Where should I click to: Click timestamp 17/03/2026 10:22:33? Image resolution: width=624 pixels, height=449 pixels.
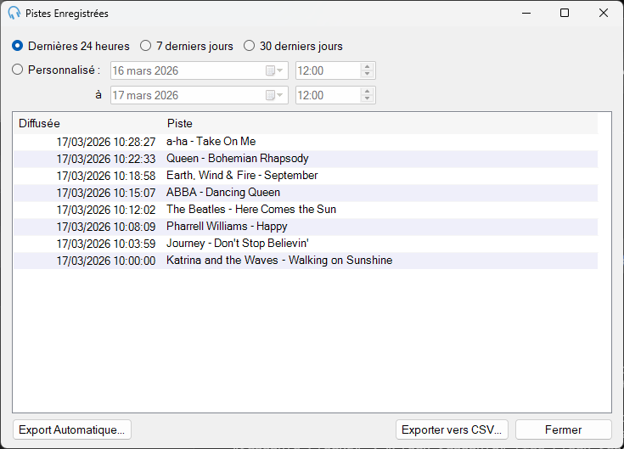tap(106, 159)
